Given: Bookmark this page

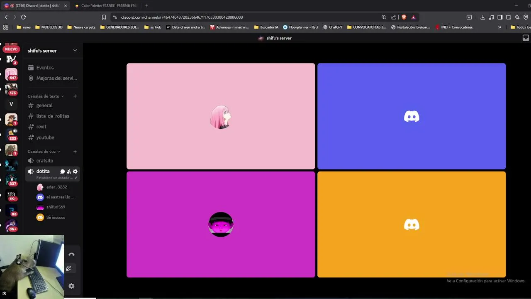Looking at the screenshot, I should (x=104, y=17).
